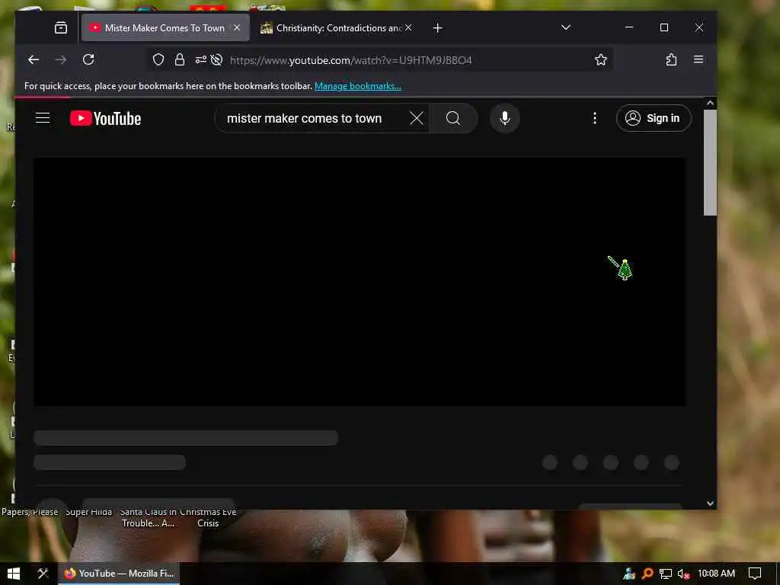Open the tools icon in taskbar
The image size is (780, 585).
tap(43, 574)
